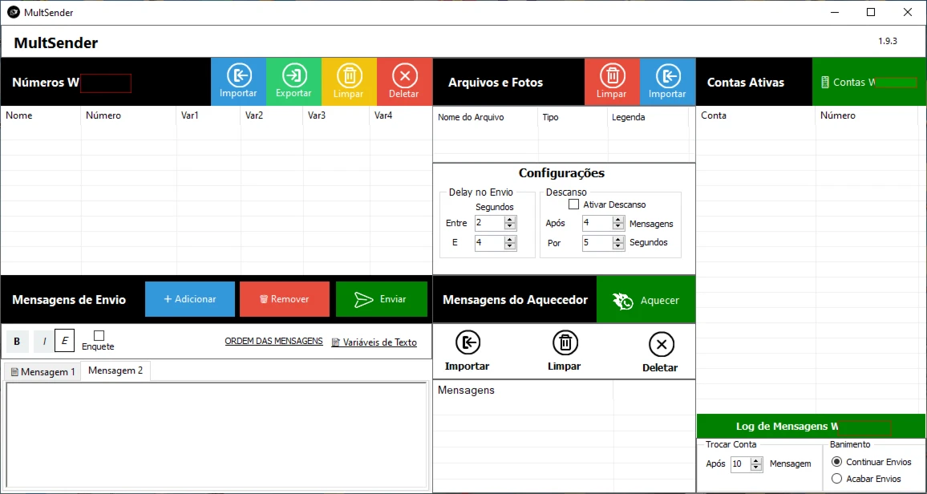Toggle bold formatting with B button
The height and width of the screenshot is (494, 927).
point(17,342)
